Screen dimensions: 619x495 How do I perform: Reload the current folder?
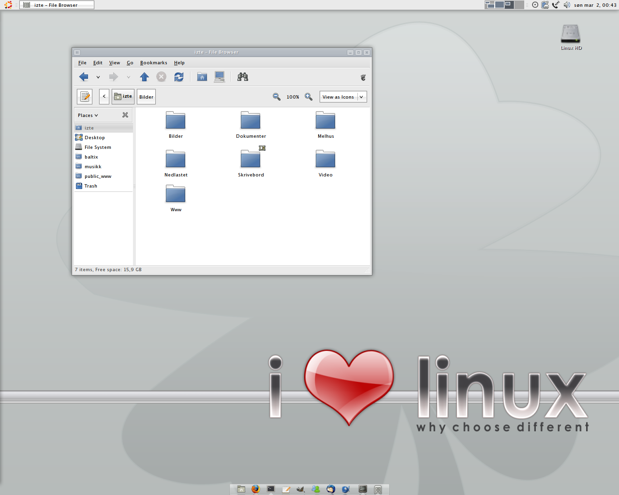(179, 77)
